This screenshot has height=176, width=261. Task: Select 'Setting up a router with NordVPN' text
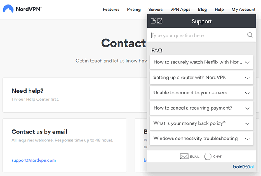click(190, 78)
